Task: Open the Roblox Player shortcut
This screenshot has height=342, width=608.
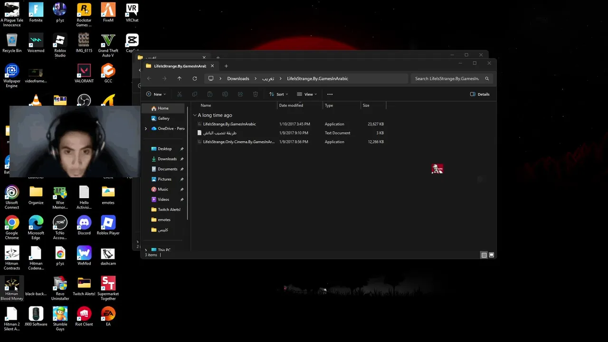Action: pos(108,226)
